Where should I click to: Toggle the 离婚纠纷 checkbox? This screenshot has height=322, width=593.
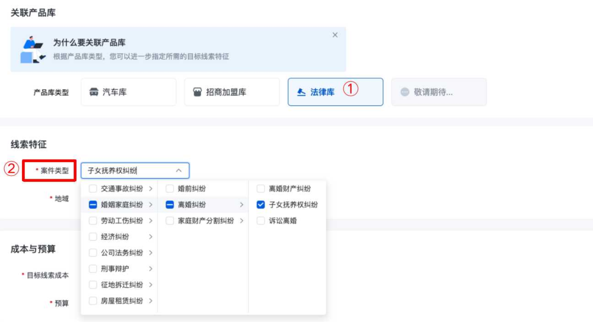click(170, 205)
